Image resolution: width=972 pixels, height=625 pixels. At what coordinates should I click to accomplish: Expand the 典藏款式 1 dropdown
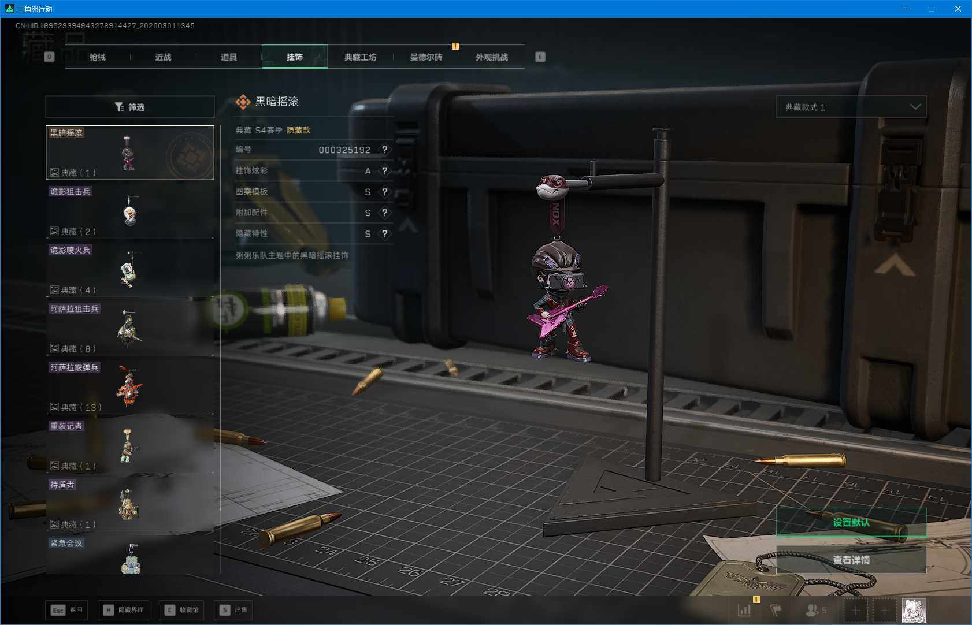click(851, 107)
